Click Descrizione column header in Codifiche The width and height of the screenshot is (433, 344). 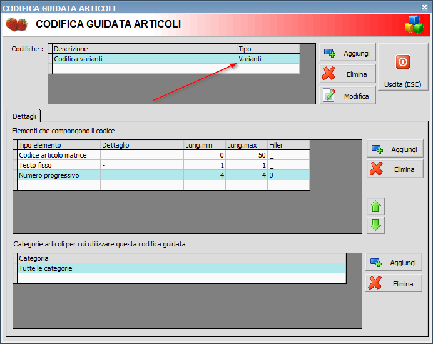coord(145,49)
